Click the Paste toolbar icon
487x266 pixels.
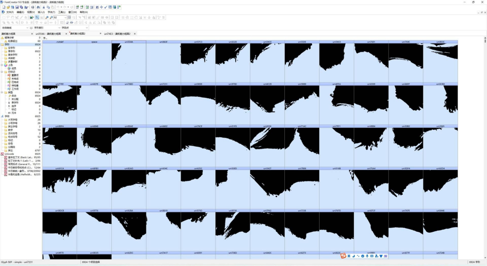point(52,7)
